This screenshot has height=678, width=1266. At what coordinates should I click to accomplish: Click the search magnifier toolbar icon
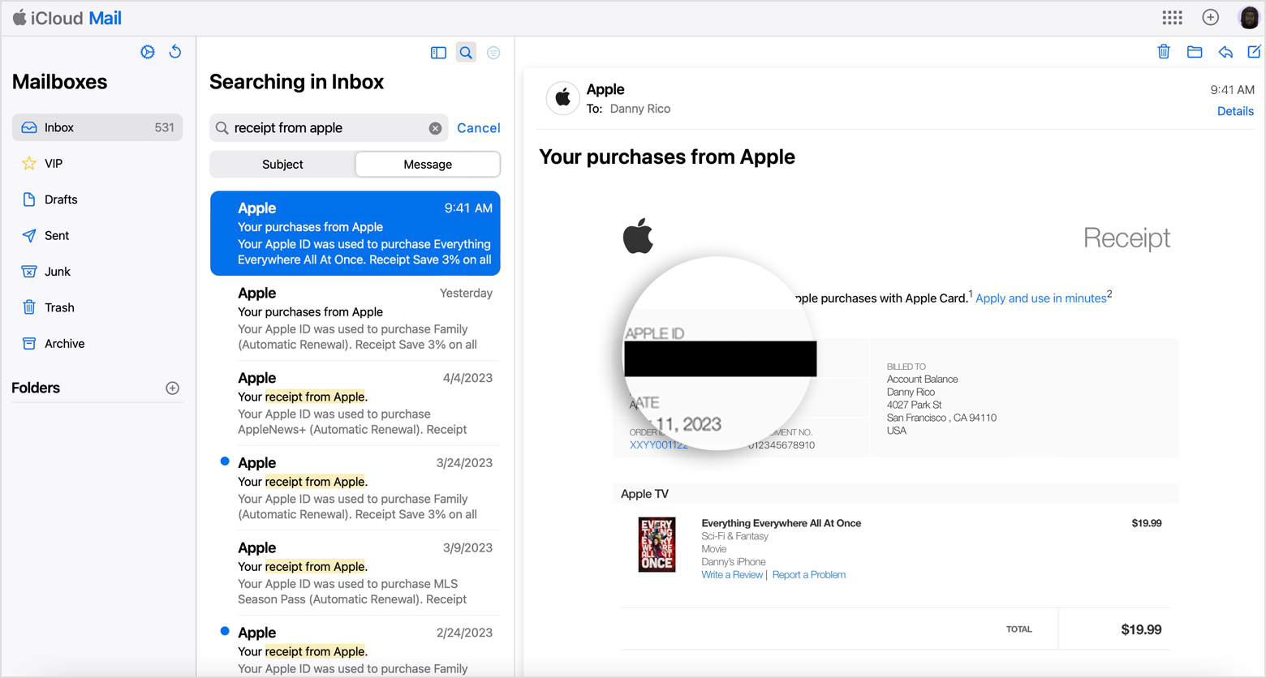point(466,53)
